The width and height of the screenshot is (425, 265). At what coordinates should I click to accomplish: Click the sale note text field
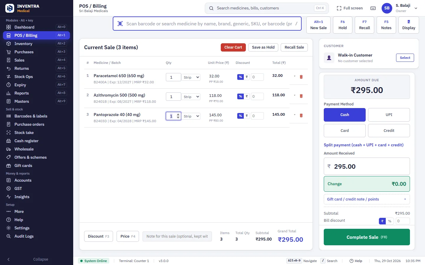177,236
